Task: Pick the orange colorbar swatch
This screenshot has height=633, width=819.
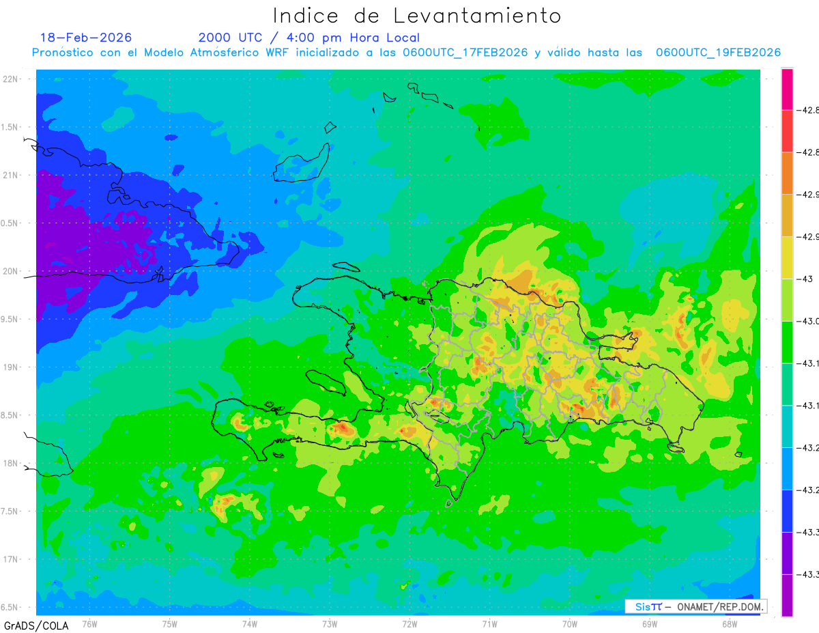Action: pyautogui.click(x=787, y=173)
